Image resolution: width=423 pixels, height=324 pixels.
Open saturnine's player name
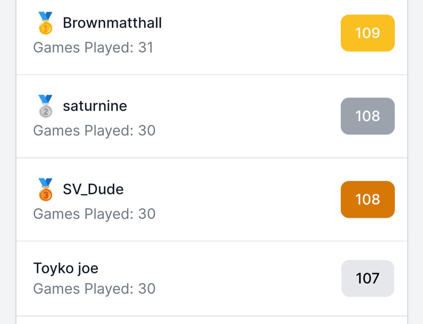(95, 106)
